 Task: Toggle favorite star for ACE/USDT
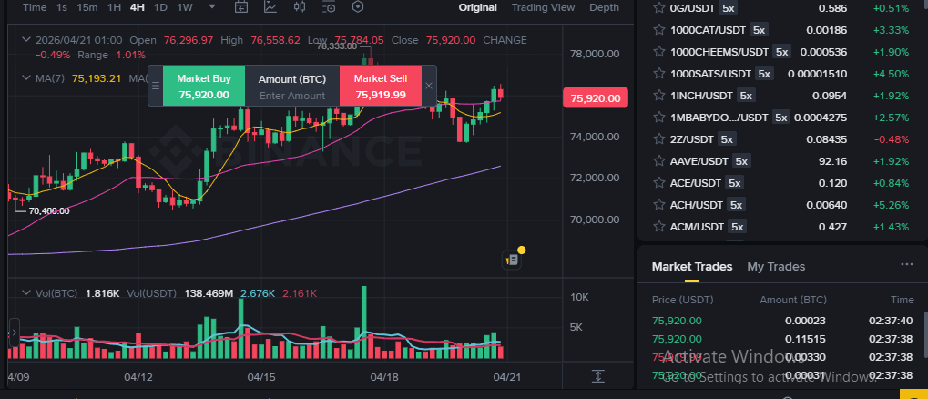(658, 183)
